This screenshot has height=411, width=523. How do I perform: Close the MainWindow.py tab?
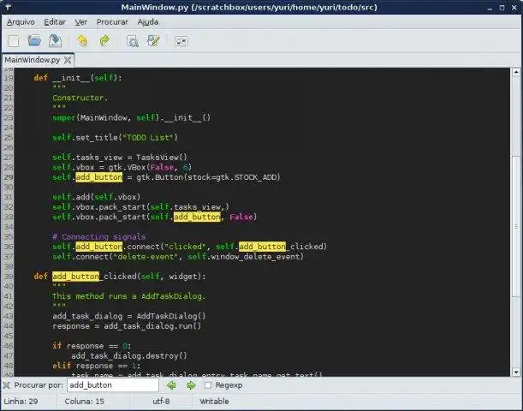tap(68, 61)
